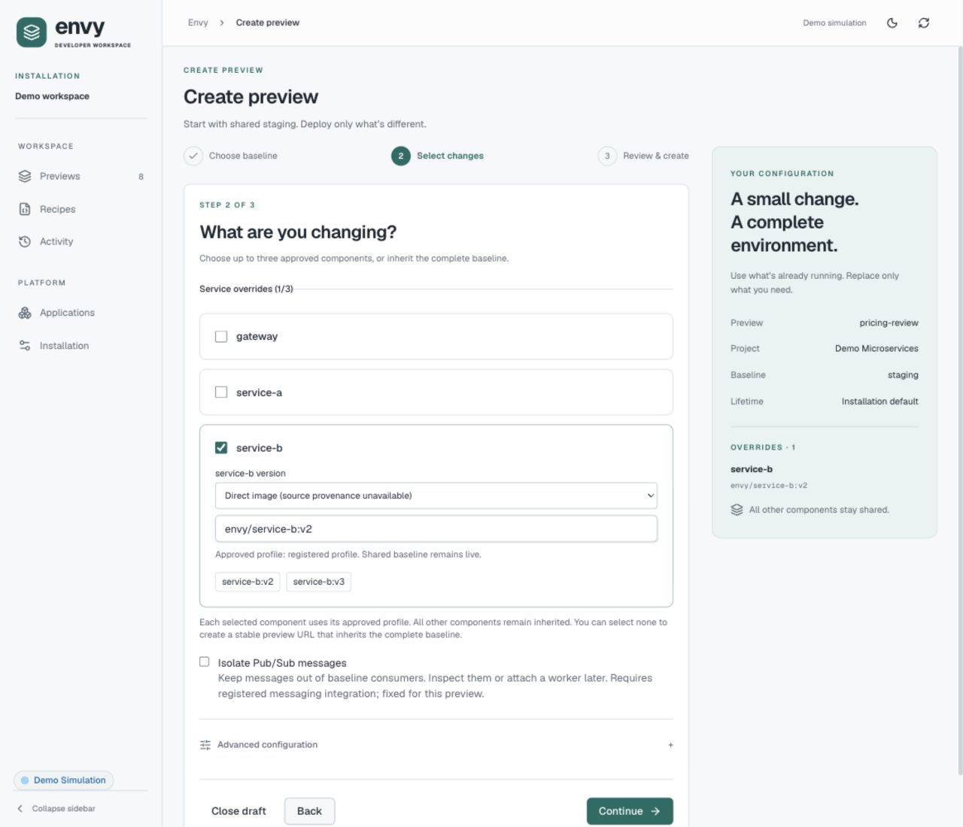Collapse the sidebar

tap(56, 809)
